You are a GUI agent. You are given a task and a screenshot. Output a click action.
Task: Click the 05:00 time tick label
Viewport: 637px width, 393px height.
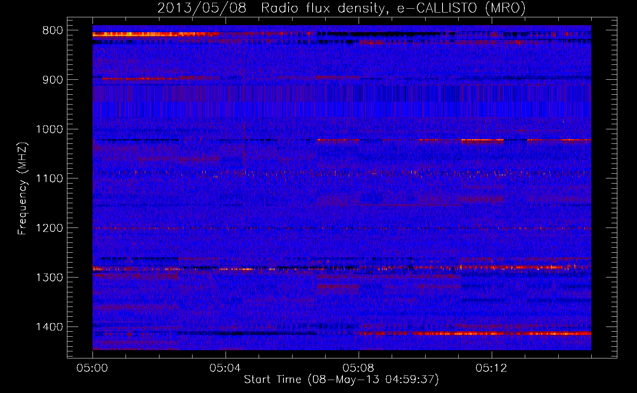(93, 368)
